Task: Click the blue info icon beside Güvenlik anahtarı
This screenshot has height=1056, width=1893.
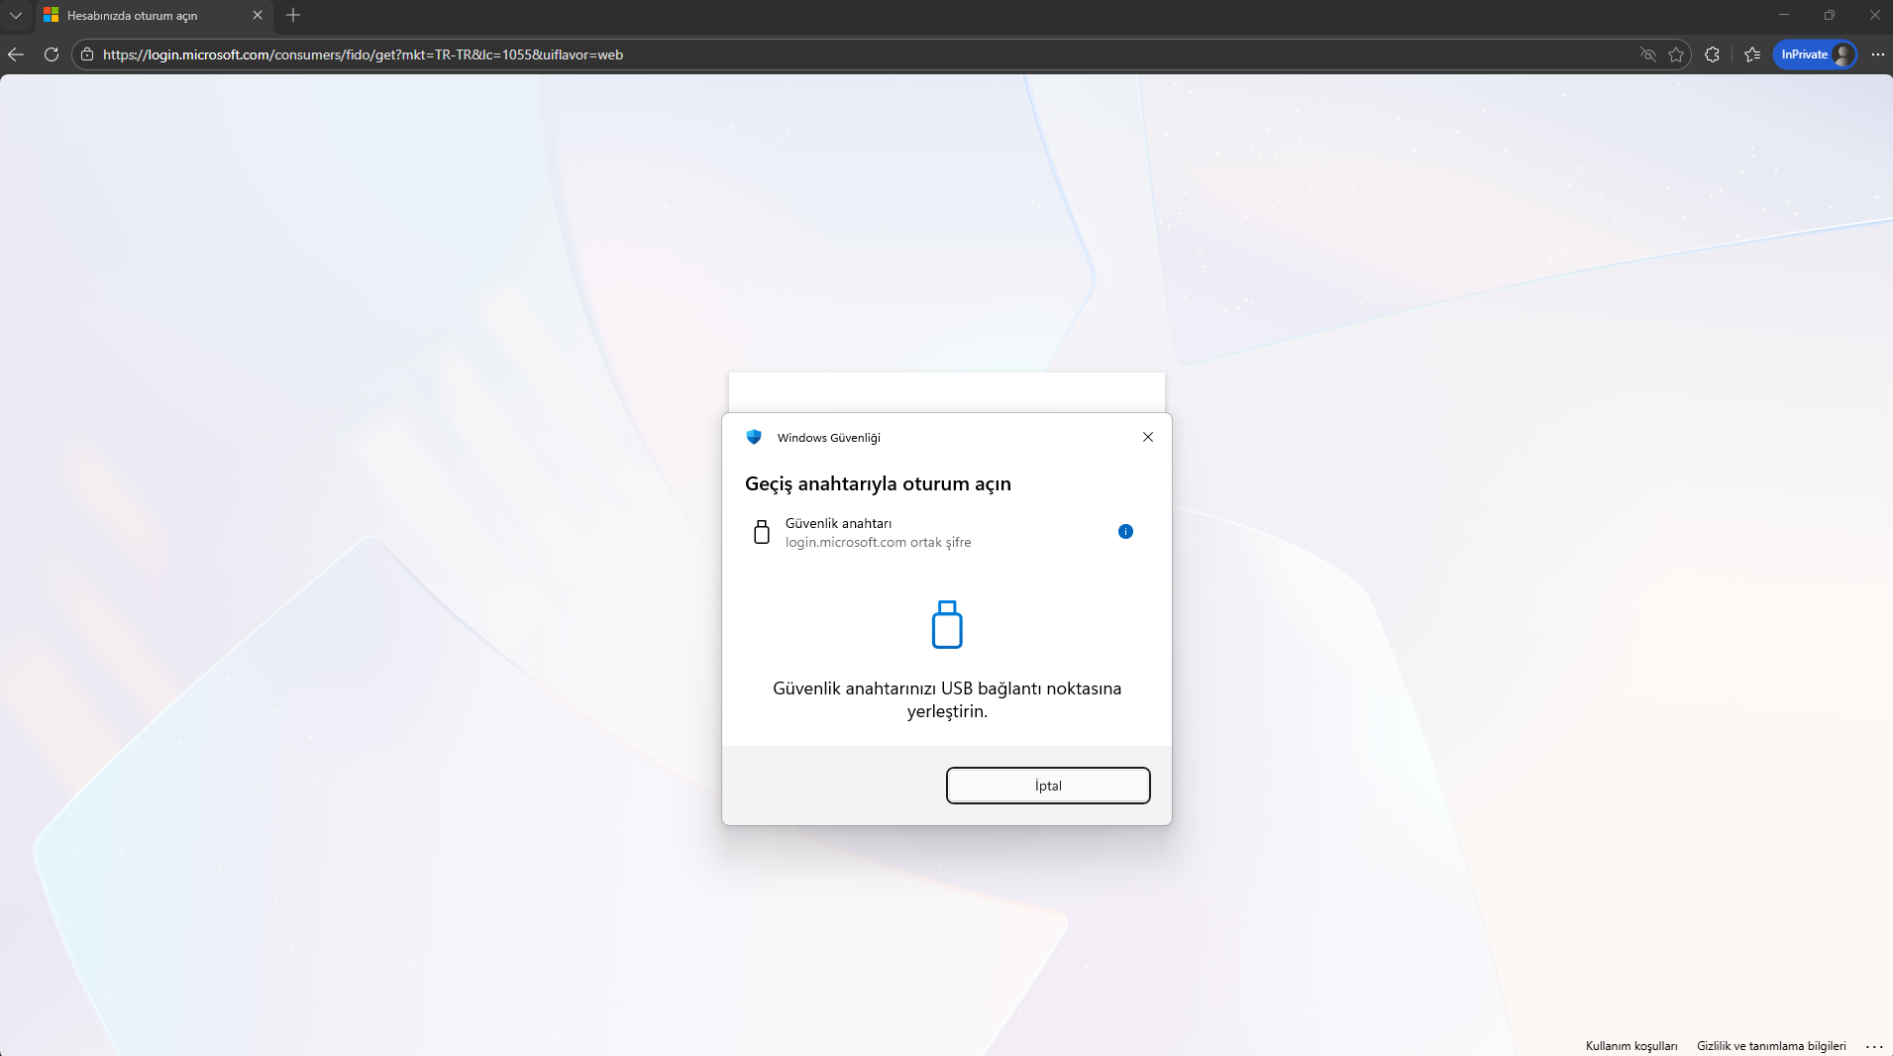Action: 1125,532
